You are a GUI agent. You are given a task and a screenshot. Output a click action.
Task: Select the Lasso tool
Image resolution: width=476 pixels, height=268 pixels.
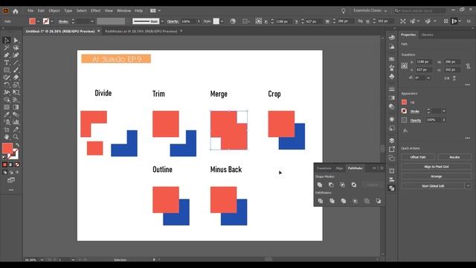(16, 48)
